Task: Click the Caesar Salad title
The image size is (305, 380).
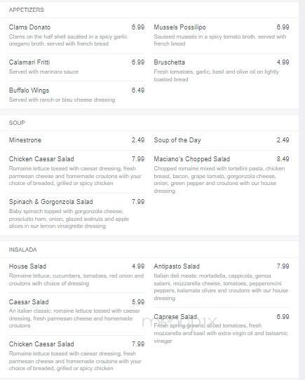Action: pos(29,302)
